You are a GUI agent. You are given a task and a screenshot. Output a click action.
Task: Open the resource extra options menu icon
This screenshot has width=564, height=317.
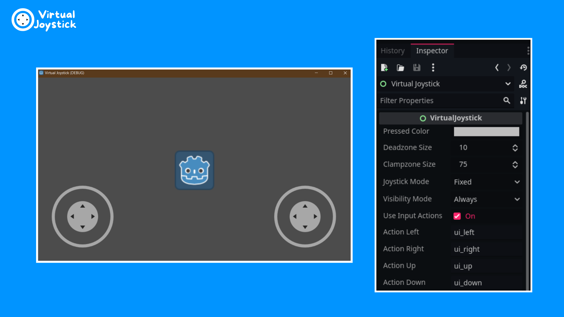pyautogui.click(x=433, y=68)
